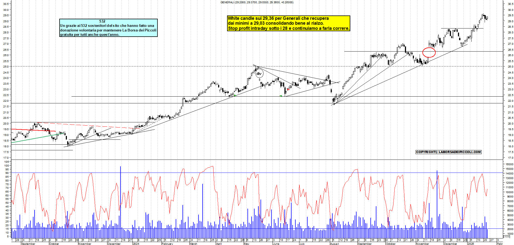
Task: Click the latest white candle at chart's far right
Action: (x=487, y=18)
